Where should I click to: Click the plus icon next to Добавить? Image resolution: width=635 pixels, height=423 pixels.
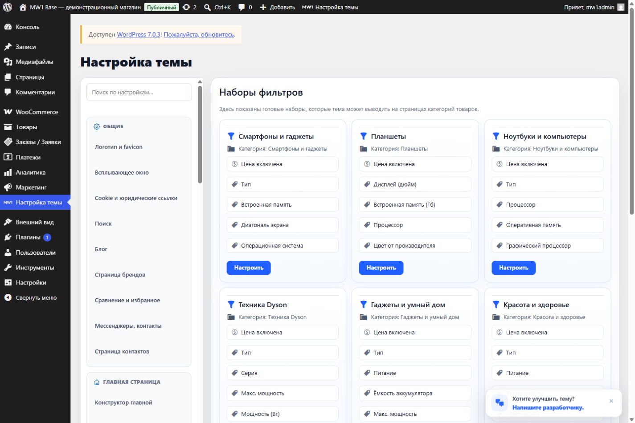pos(263,7)
